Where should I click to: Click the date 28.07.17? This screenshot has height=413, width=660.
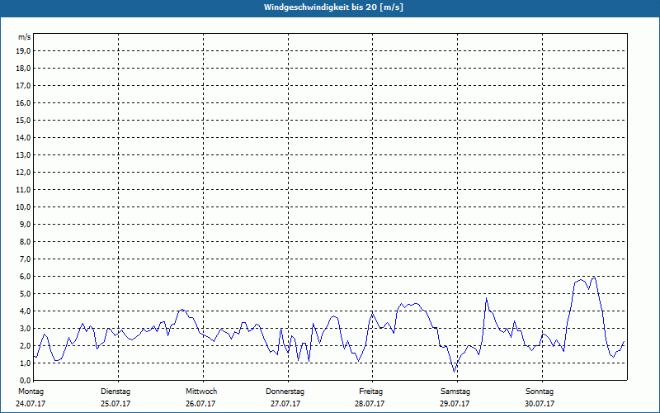(370, 404)
